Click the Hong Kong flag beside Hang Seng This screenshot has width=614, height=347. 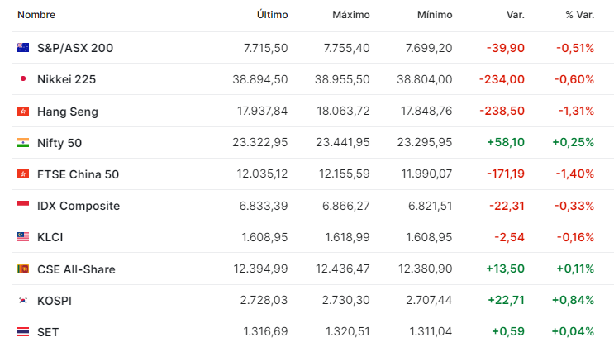[23, 112]
